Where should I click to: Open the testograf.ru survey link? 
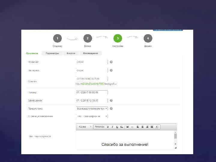pos(96,84)
